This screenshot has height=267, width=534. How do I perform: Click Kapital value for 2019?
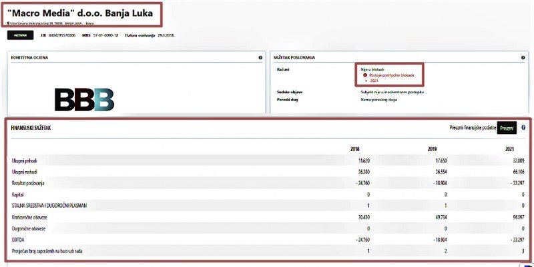(x=445, y=194)
